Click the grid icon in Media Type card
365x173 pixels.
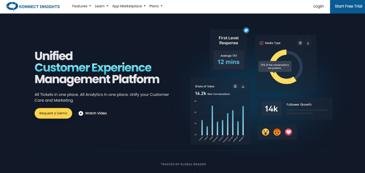pos(300,43)
